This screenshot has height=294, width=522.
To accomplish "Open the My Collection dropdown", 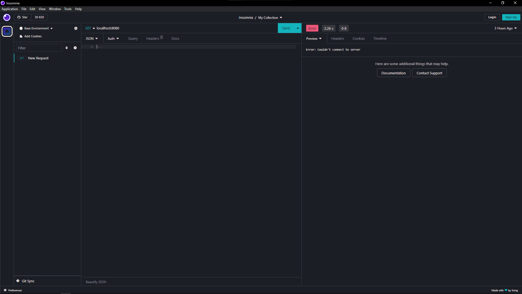I will [x=270, y=18].
